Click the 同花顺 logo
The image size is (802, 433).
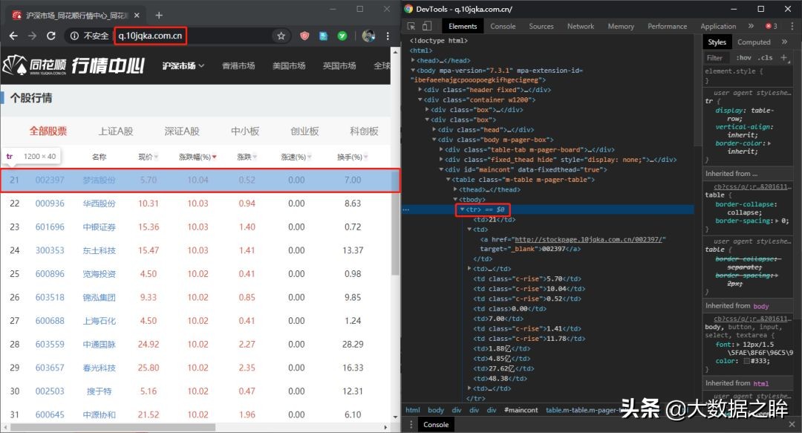pos(35,65)
